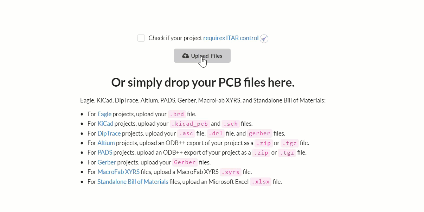This screenshot has height=212, width=424.
Task: Click the .tgz badge in the Altium row
Action: click(x=289, y=143)
